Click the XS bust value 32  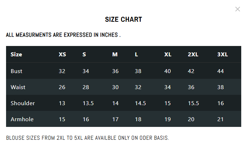[62, 71]
